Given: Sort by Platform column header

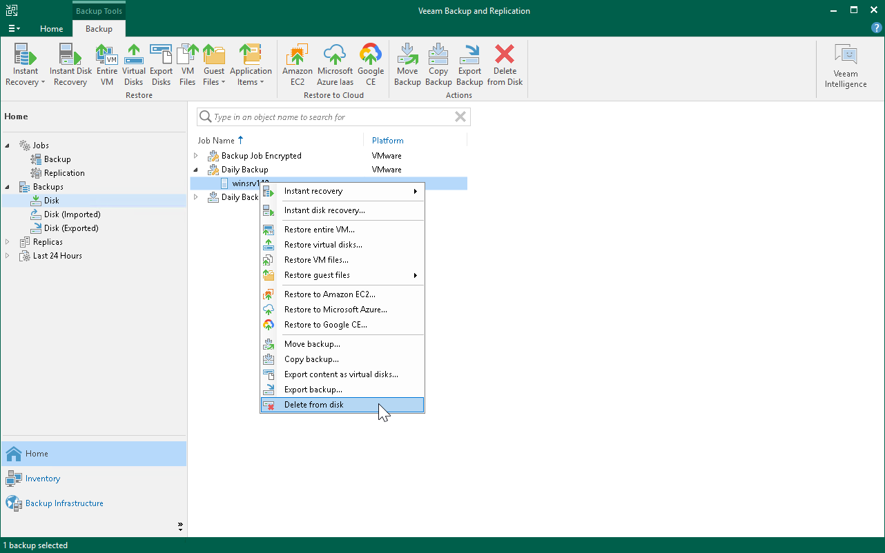Looking at the screenshot, I should point(388,141).
